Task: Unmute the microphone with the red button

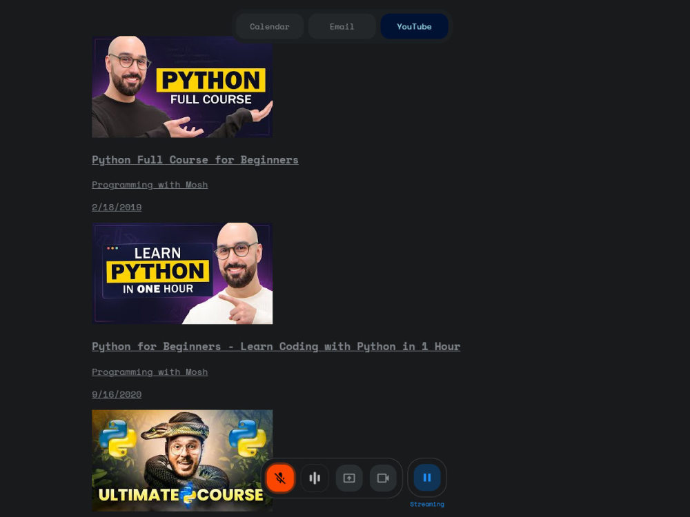Action: pos(280,478)
